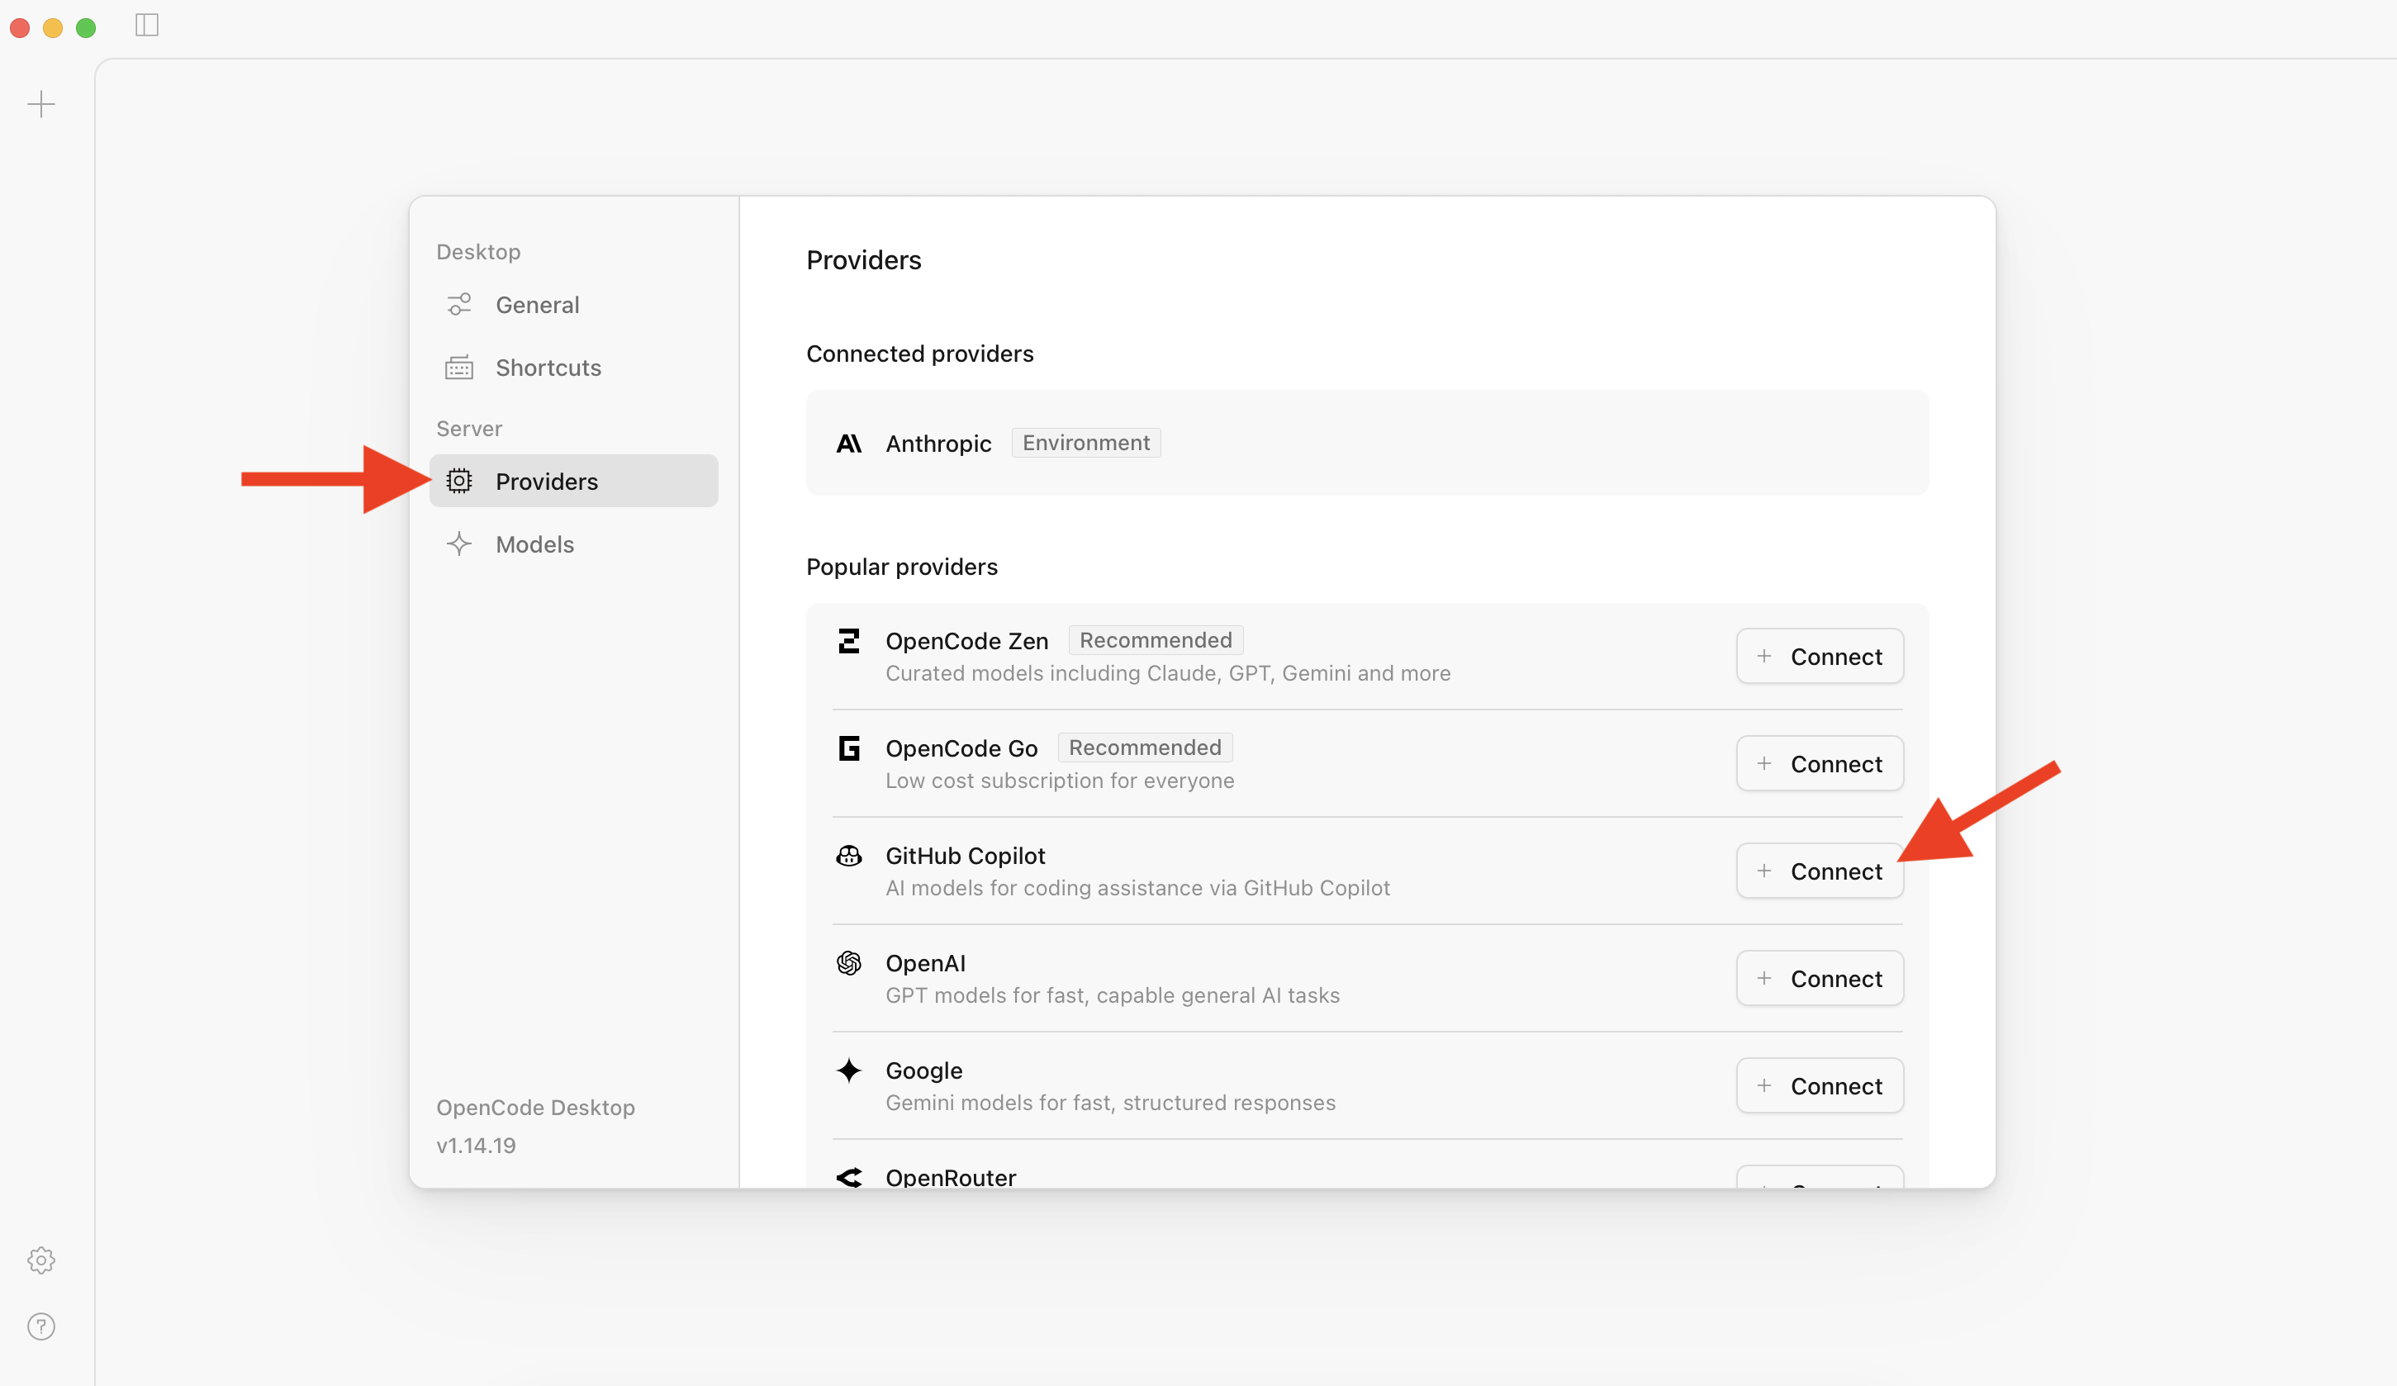Connect the OpenCode Zen provider
2397x1386 pixels.
coord(1819,656)
